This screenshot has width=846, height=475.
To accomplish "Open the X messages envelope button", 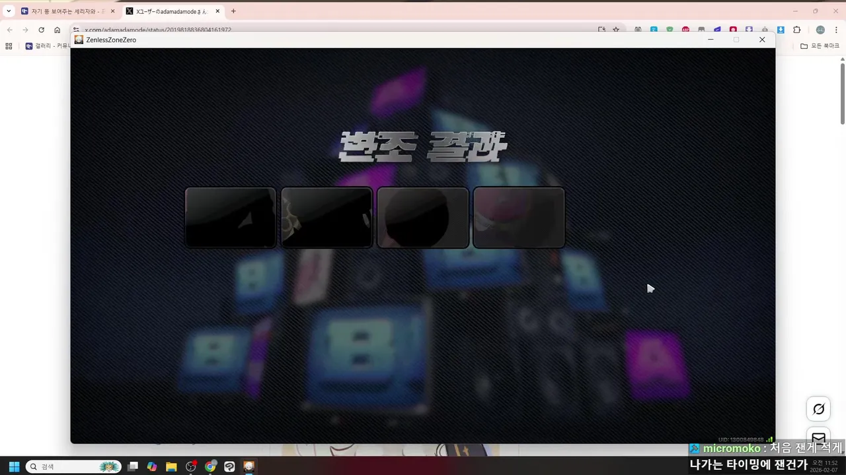I will [x=819, y=437].
